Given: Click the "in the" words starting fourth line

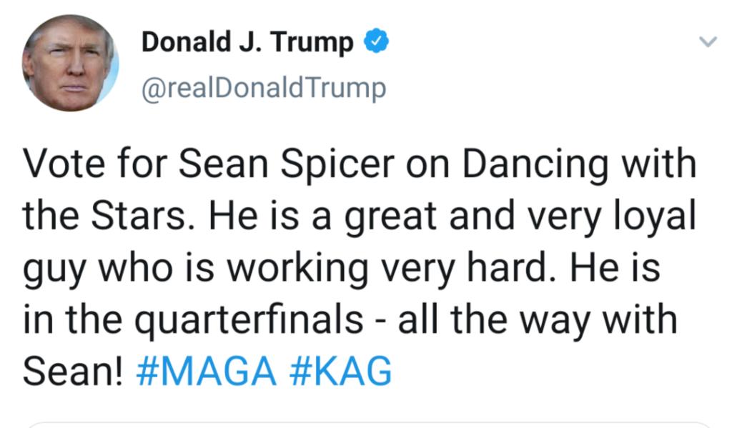Looking at the screenshot, I should coord(72,319).
